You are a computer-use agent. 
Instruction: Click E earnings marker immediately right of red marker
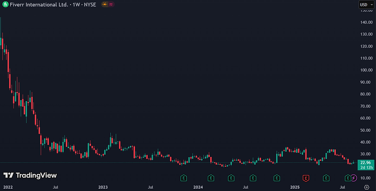click(x=326, y=178)
